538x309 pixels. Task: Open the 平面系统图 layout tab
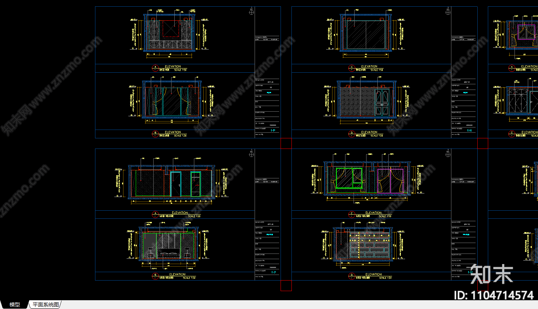click(x=46, y=304)
